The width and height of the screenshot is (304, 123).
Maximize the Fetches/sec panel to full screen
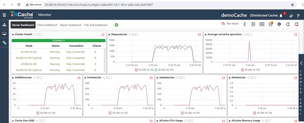tap(111, 78)
